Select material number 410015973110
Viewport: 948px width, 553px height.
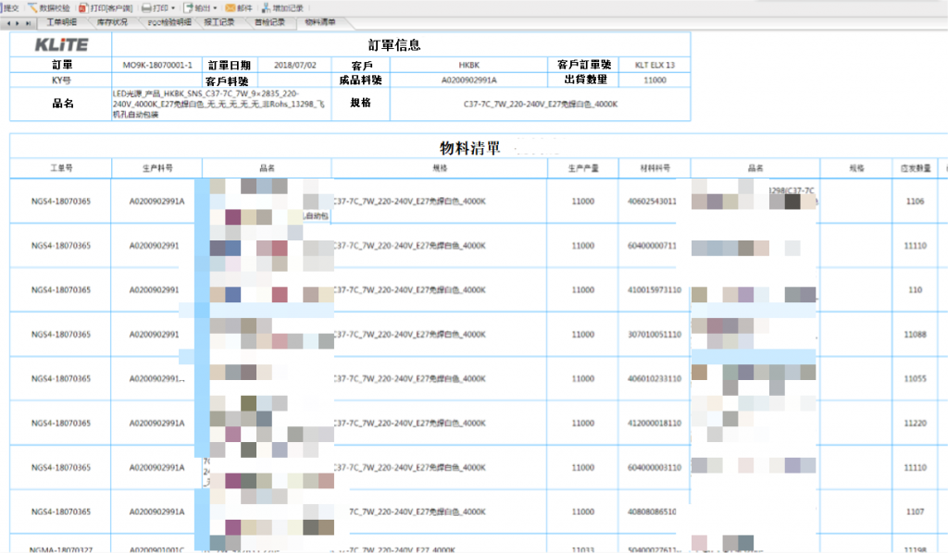coord(655,290)
